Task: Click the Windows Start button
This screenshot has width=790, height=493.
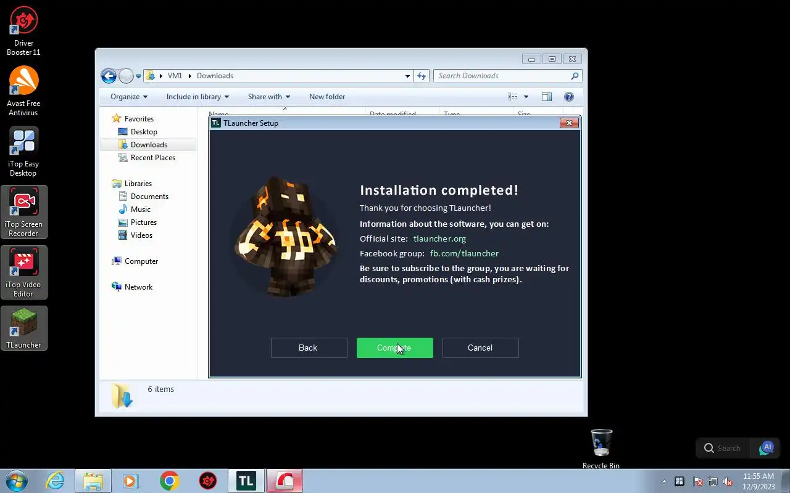Action: point(16,481)
